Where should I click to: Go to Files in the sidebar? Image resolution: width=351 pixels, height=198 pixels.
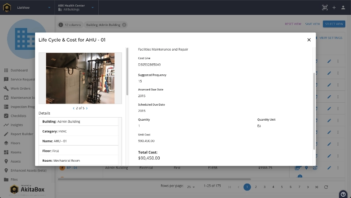[x=15, y=180]
